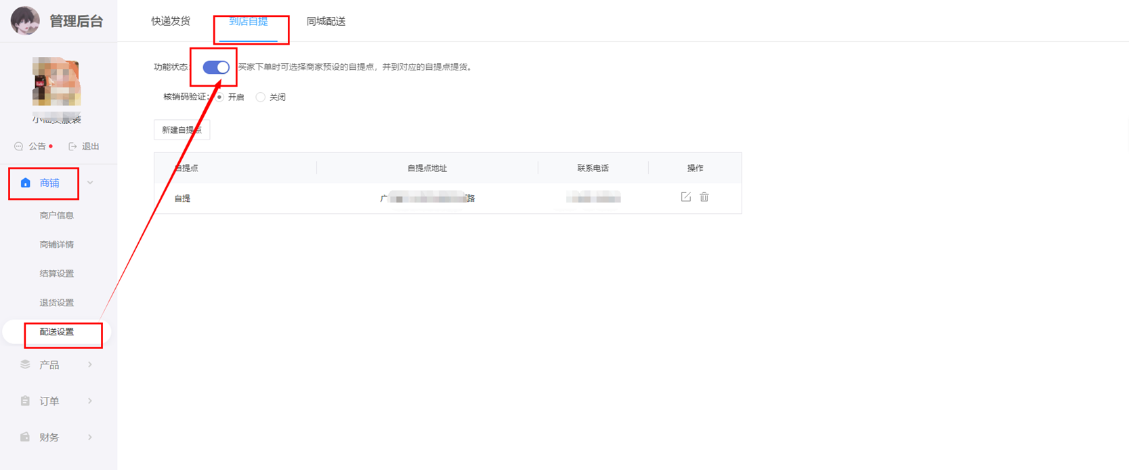Select 关闭 for 核销码验证
The width and height of the screenshot is (1129, 470).
click(x=260, y=98)
